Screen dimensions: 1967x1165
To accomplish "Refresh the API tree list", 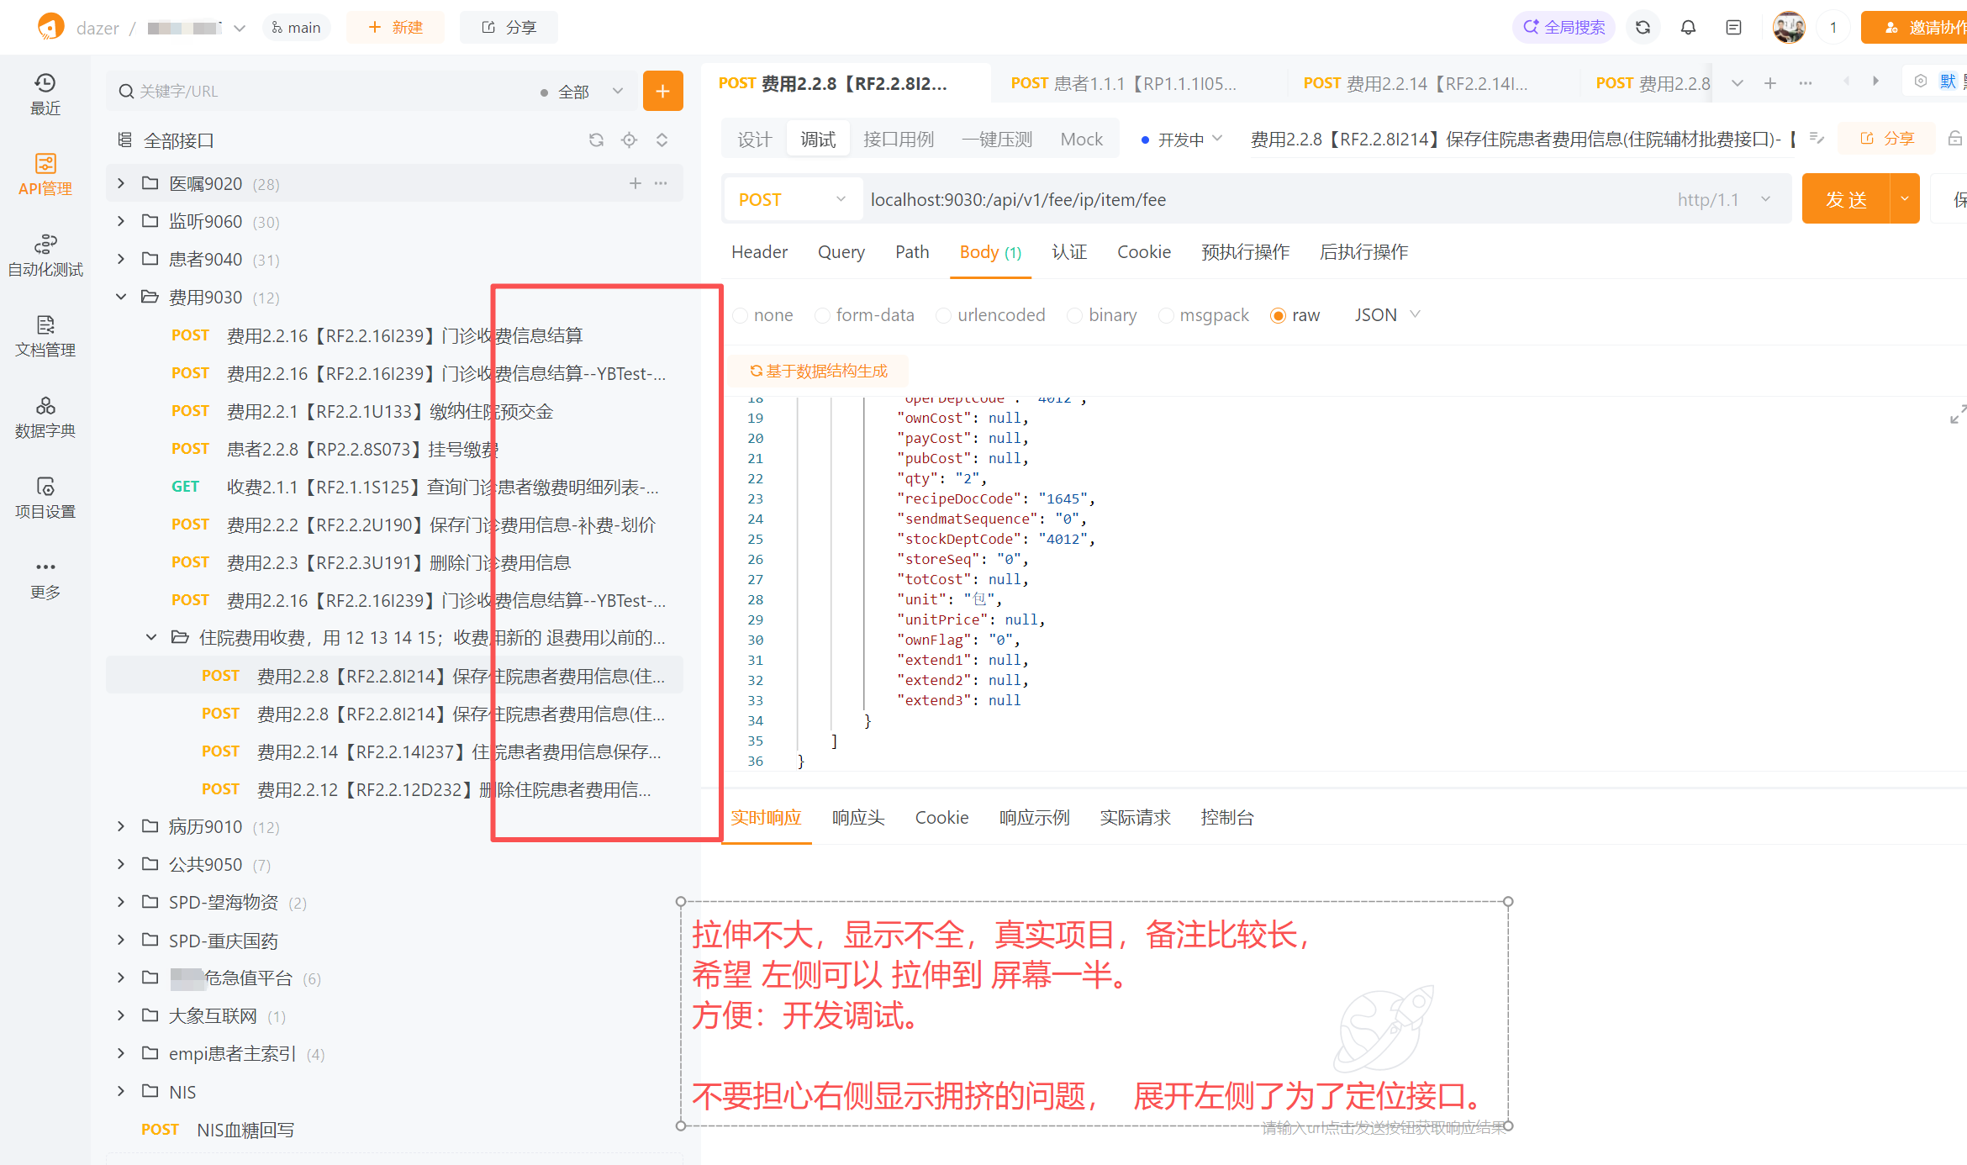I will tap(597, 140).
